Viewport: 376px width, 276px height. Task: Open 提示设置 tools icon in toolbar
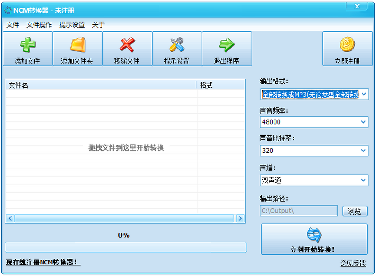pos(177,45)
